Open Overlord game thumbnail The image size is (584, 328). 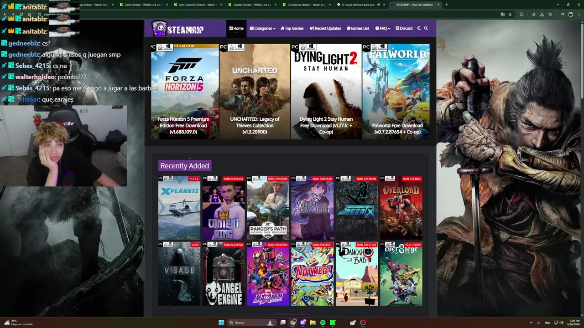(x=401, y=208)
